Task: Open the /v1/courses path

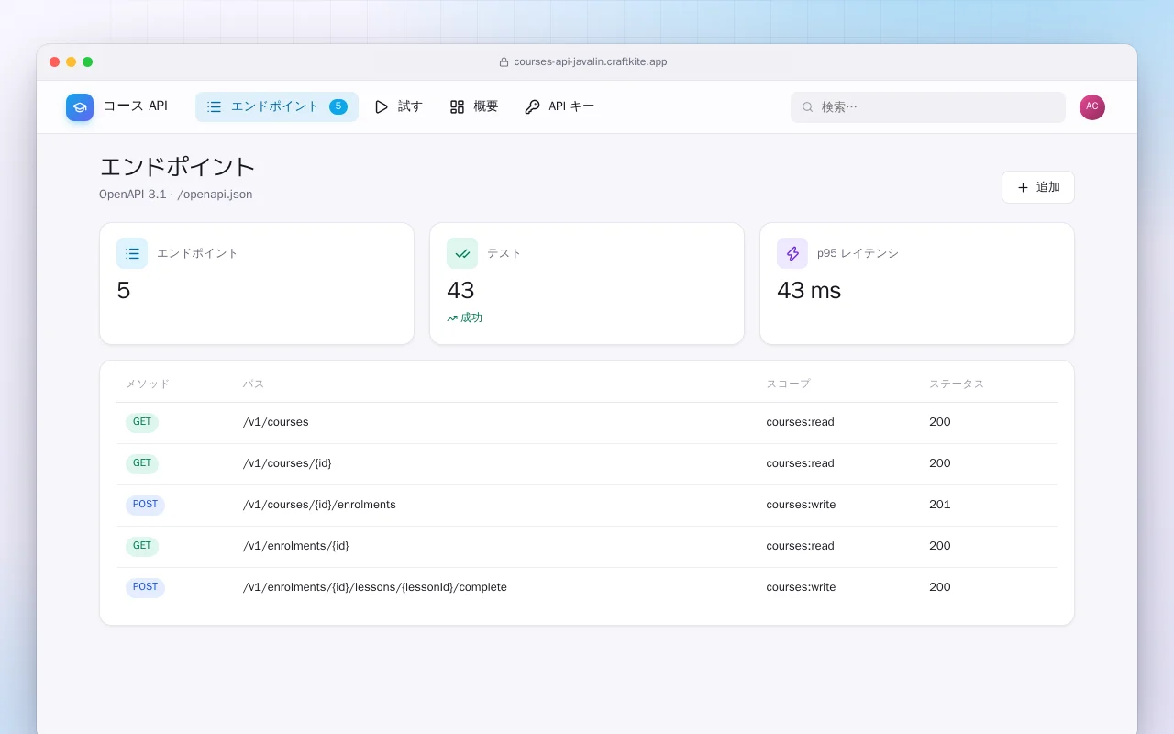Action: (x=275, y=422)
